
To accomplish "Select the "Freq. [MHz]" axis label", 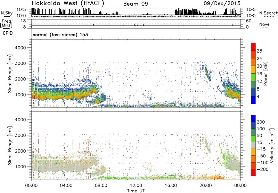I will tap(6, 23).
